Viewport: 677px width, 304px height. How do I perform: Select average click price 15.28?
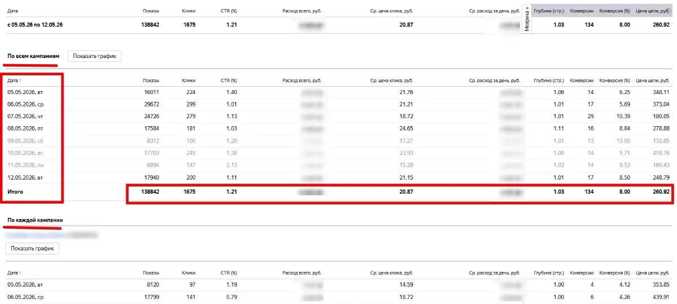pyautogui.click(x=407, y=166)
